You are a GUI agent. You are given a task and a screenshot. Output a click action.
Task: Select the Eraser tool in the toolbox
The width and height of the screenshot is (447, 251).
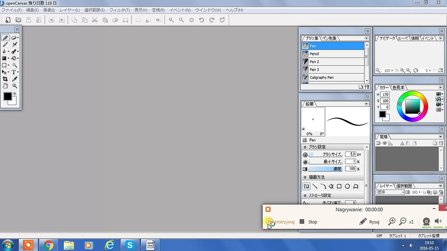[14, 38]
